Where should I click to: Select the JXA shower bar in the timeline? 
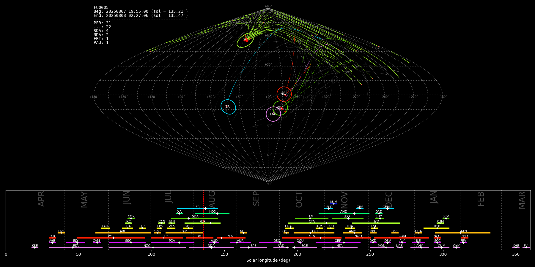179,213
